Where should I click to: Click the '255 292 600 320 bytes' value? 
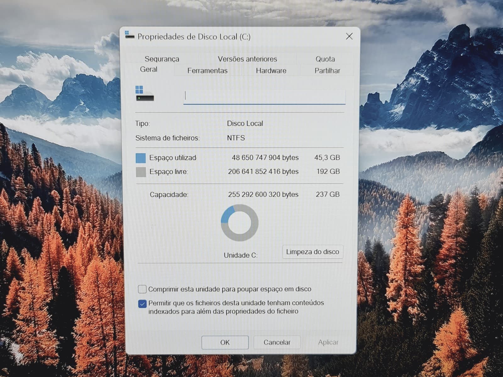(263, 194)
